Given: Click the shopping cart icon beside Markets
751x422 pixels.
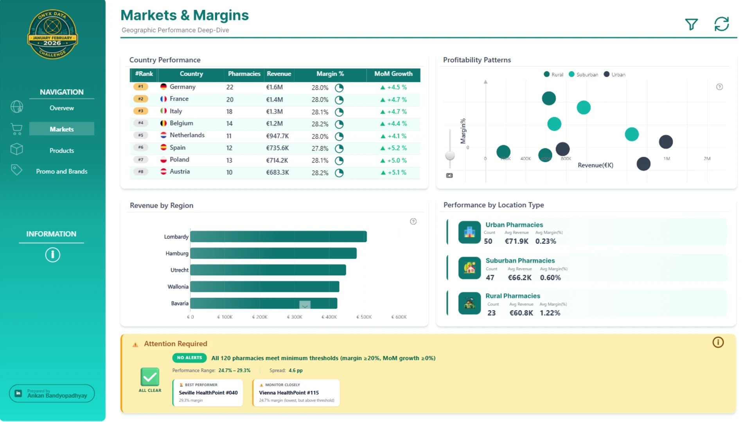Looking at the screenshot, I should tap(16, 129).
